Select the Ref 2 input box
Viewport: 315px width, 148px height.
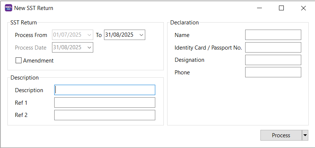[x=105, y=115]
